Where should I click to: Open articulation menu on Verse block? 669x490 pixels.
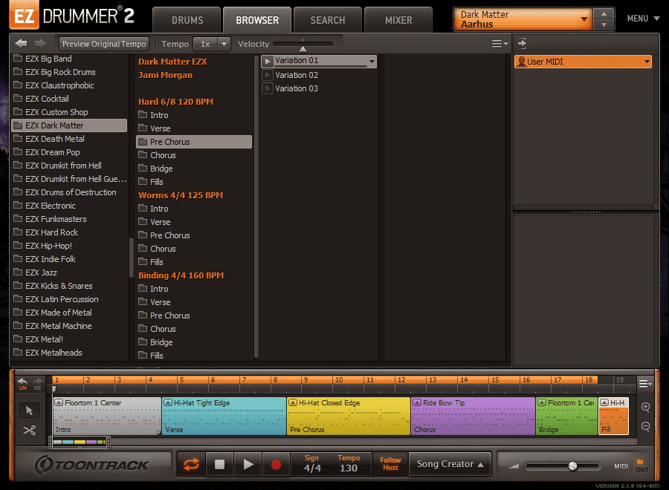coord(168,402)
